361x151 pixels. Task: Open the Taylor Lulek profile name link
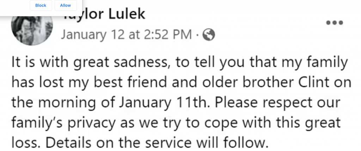pyautogui.click(x=104, y=14)
